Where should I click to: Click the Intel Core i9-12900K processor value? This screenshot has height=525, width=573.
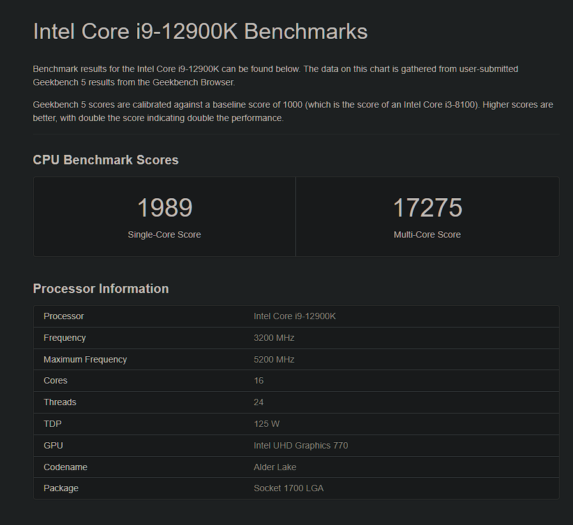(x=295, y=316)
